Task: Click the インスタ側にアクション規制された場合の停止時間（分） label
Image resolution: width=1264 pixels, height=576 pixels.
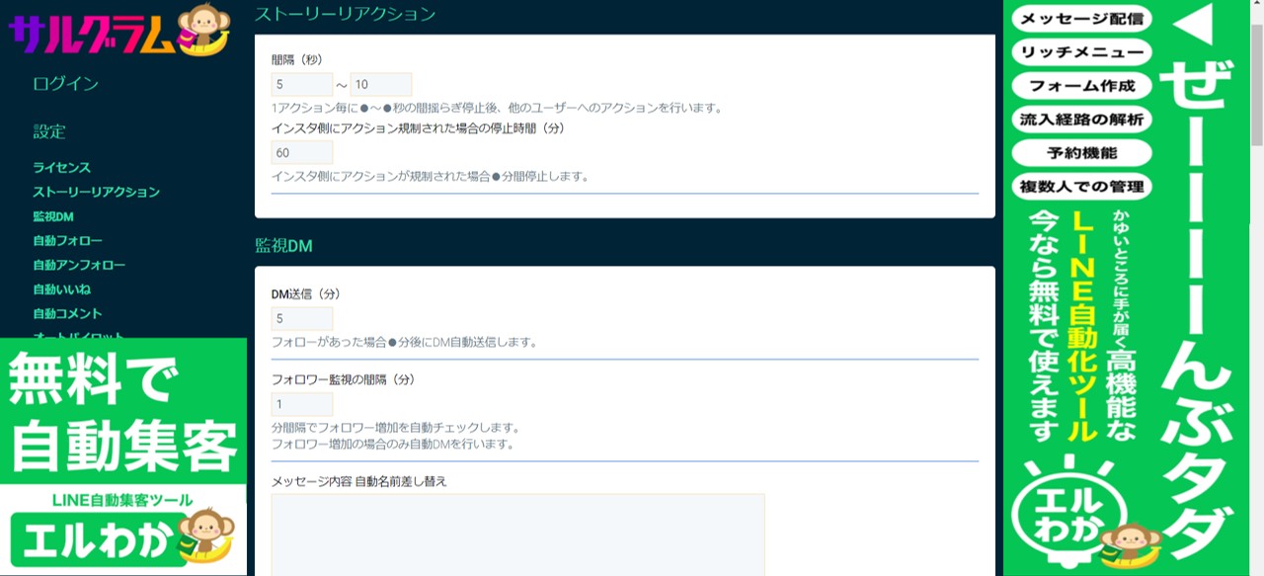Action: point(418,128)
